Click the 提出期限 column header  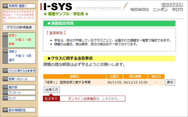coord(135,77)
